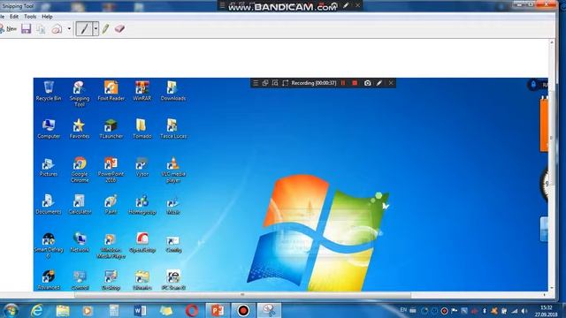
Task: Click the vertical scrollbar down arrow
Action: click(x=552, y=288)
